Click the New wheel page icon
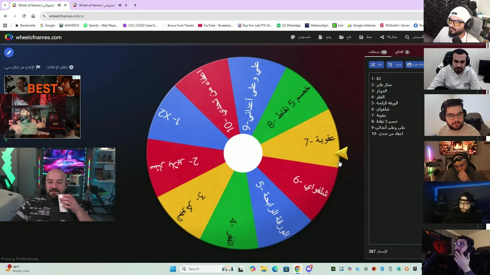 tap(320, 37)
